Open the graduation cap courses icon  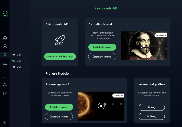point(5,55)
